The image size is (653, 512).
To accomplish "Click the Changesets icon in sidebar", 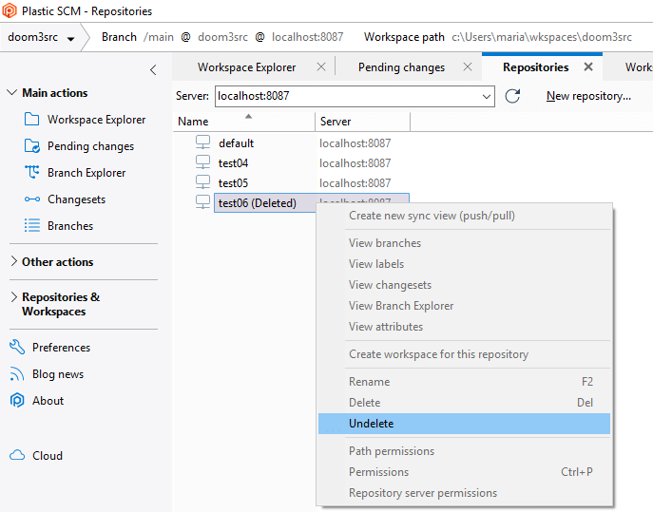I will 32,199.
